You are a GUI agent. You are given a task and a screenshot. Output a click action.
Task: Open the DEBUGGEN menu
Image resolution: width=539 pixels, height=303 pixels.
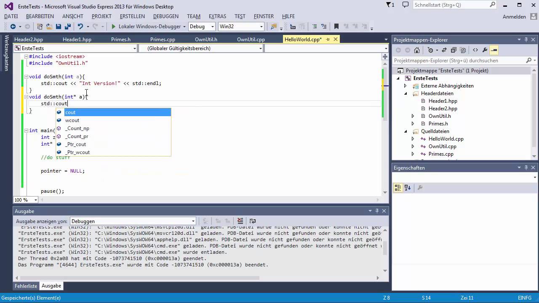pos(166,16)
